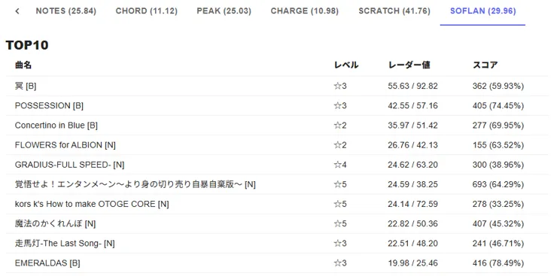Click the EMERALDAS [B] song row

(x=277, y=263)
